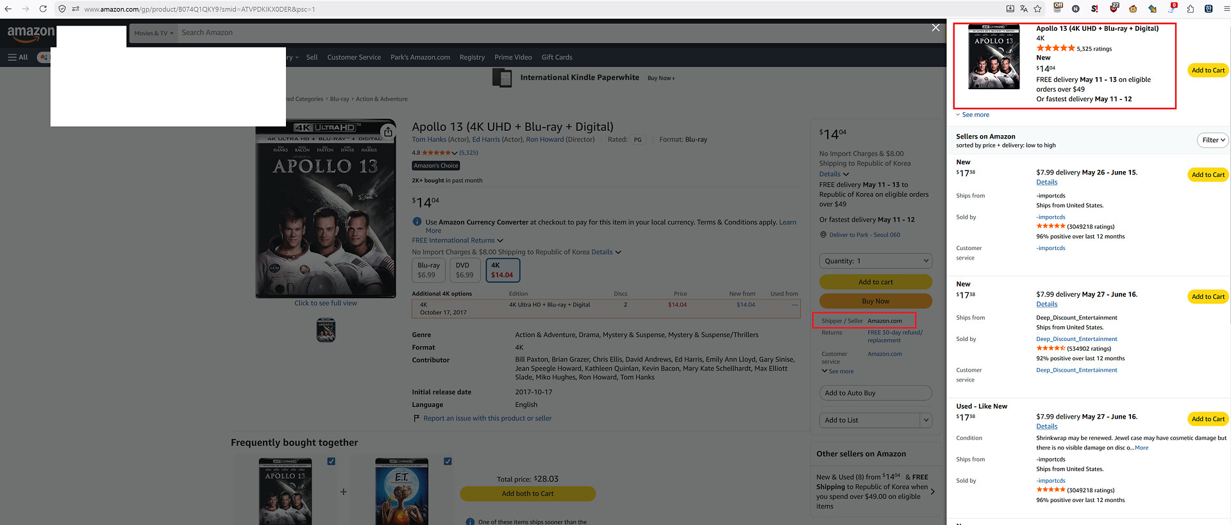This screenshot has height=525, width=1231.
Task: Expand Details under 'Shipping to Republic of Korea'
Action: coord(834,174)
